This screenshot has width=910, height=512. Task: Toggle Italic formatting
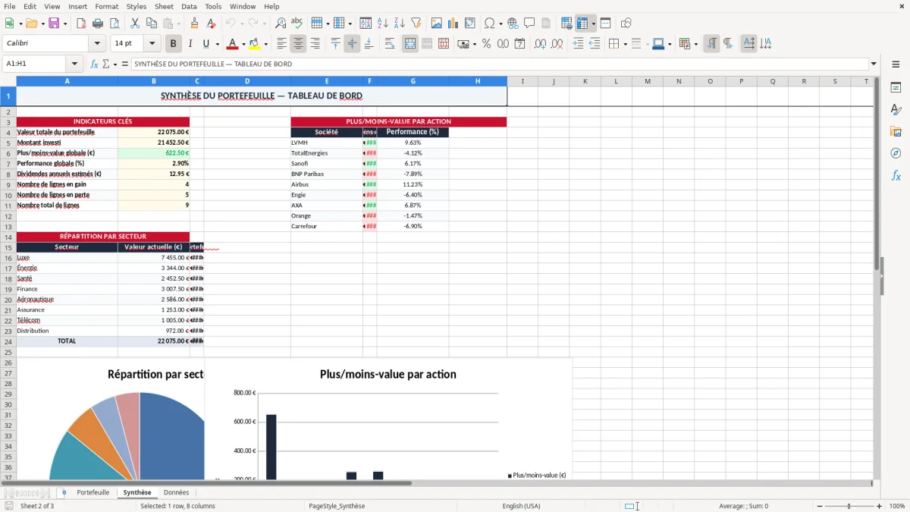(x=190, y=44)
